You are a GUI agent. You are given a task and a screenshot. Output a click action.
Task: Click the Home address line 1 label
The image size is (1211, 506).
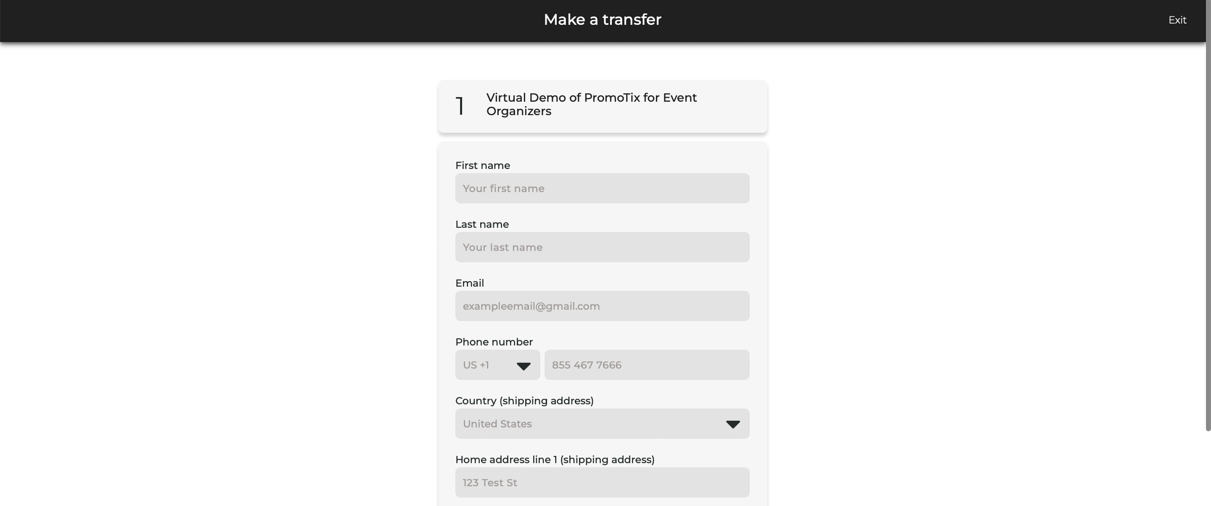[x=554, y=459]
